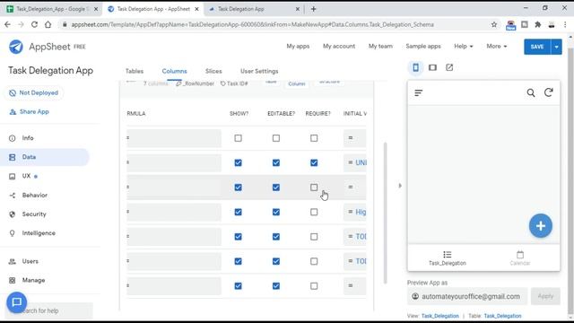Click the blue plus add button in preview
The width and height of the screenshot is (574, 323).
[541, 225]
